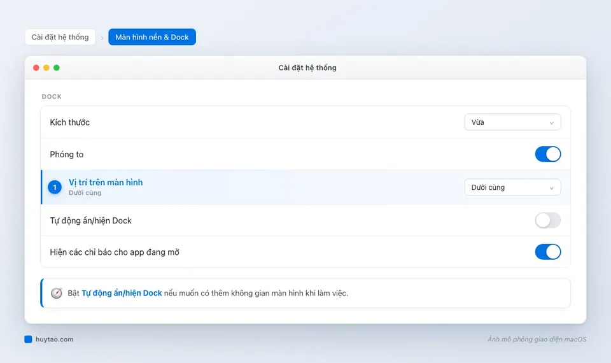Viewport: 611px width, 363px height.
Task: Click the Kích thước row label
Action: point(70,122)
